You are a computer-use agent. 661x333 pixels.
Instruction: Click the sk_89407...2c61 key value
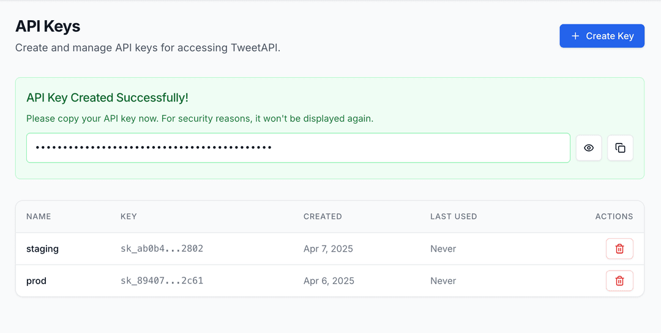(x=162, y=281)
